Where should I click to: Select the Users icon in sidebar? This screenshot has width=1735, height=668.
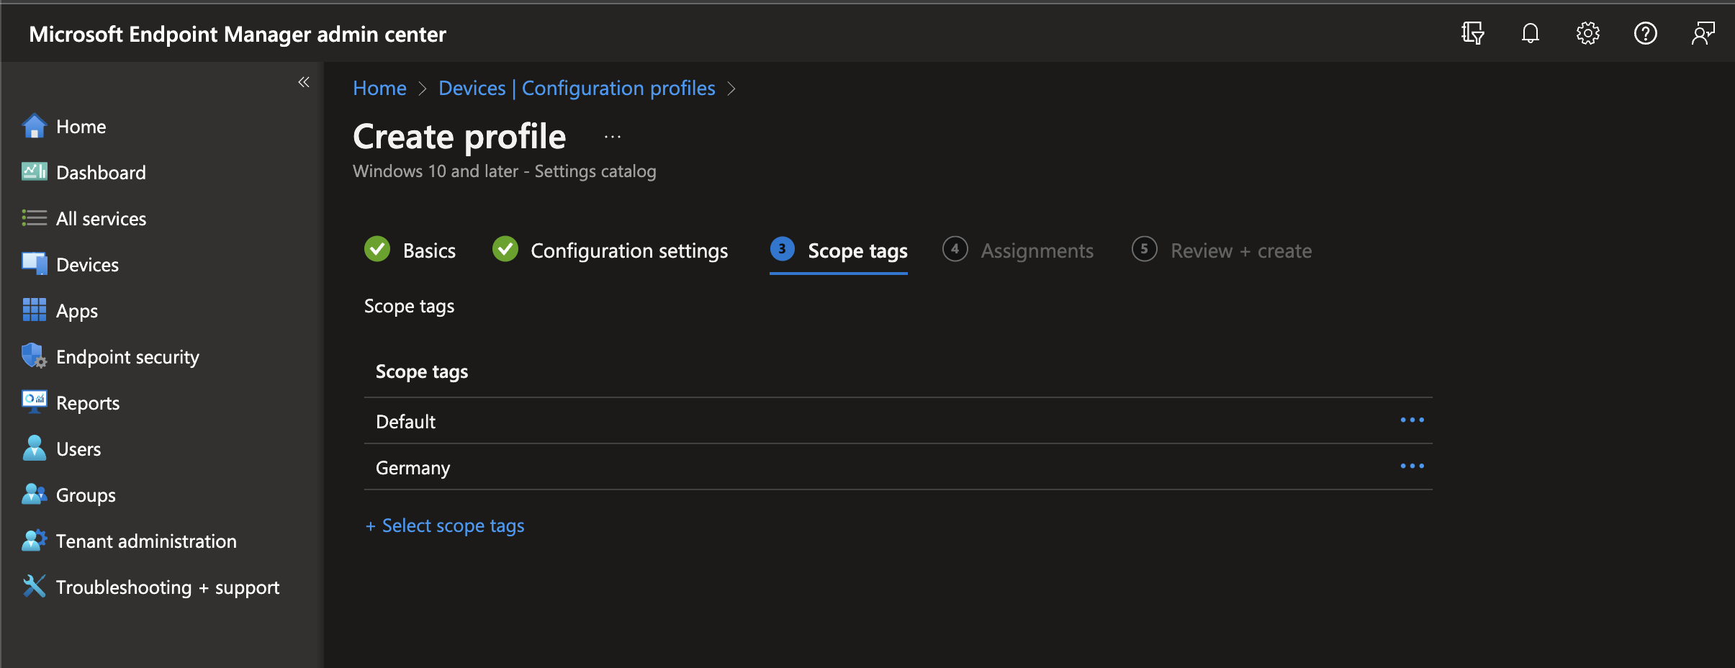tap(78, 448)
